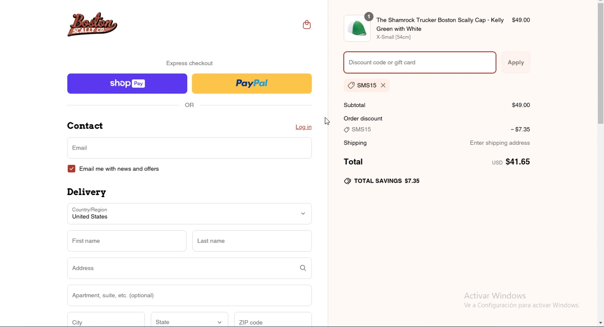The height and width of the screenshot is (327, 604).
Task: Focus the Email input field
Action: pos(189,148)
